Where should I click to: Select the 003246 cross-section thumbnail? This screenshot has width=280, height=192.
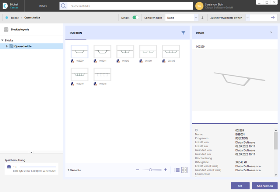coord(80,75)
